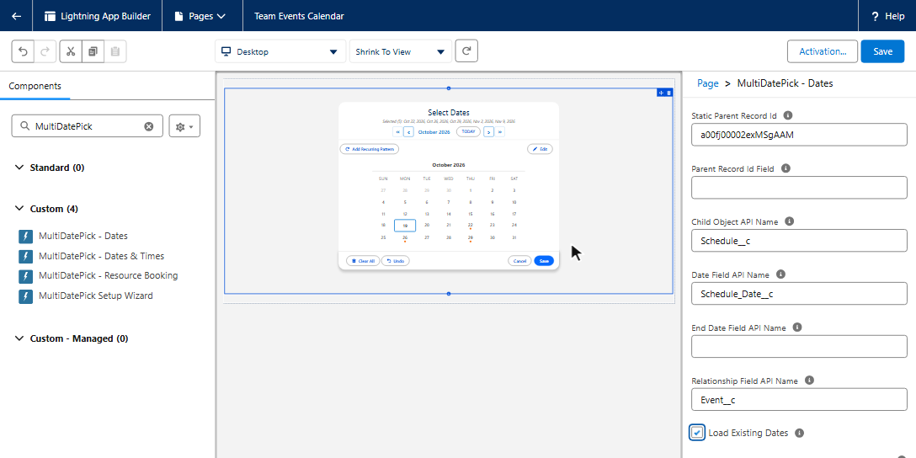916x458 pixels.
Task: Go to next month in calendar
Action: [x=488, y=132]
